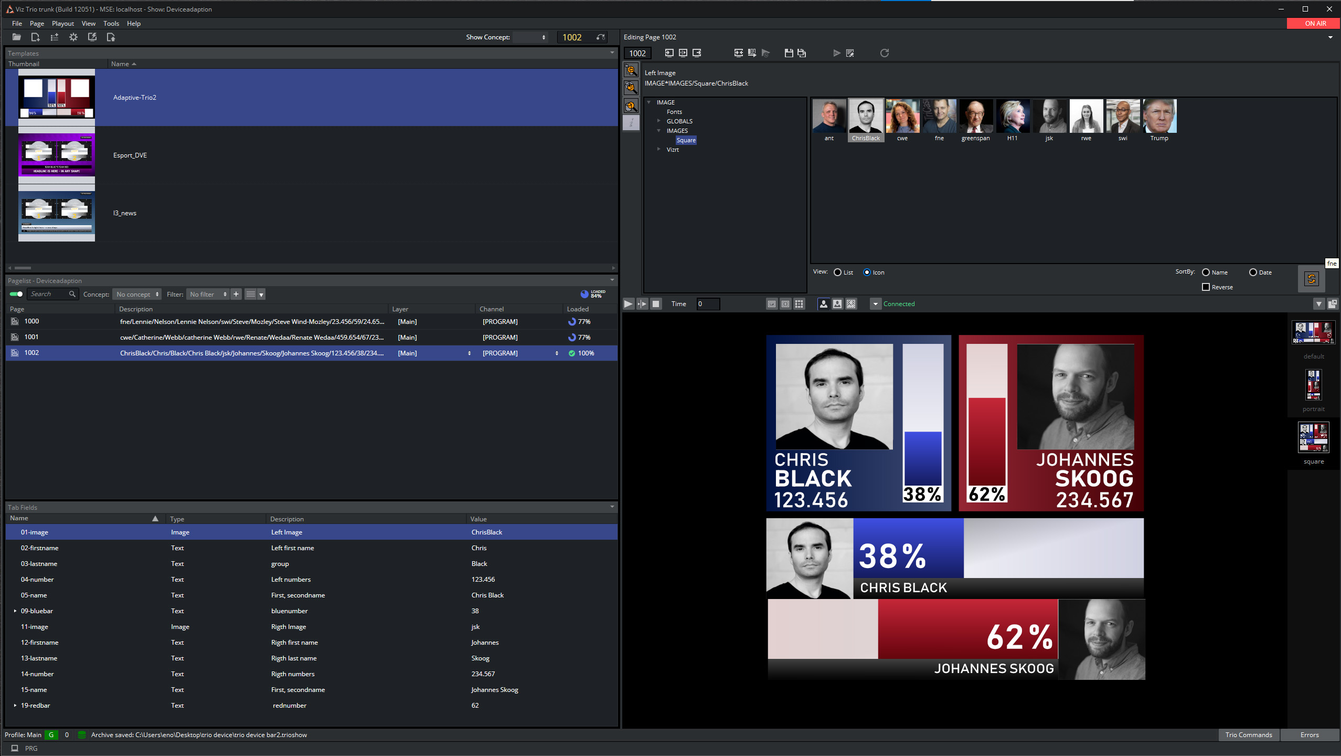The height and width of the screenshot is (756, 1341).
Task: Click the templates horizontal scrollbar
Action: click(23, 268)
